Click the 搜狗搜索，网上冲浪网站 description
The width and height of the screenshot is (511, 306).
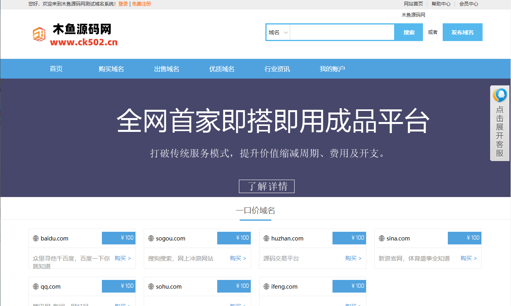click(x=180, y=259)
